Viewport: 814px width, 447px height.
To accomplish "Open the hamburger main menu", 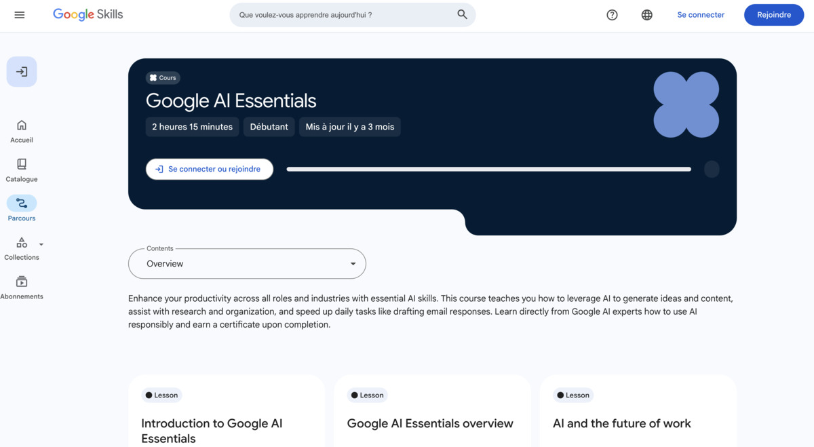I will [20, 15].
